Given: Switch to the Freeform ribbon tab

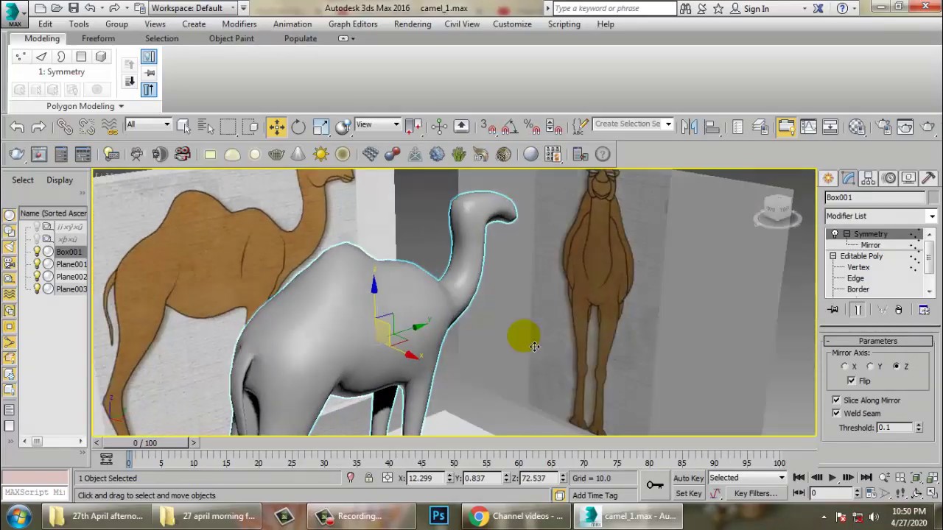Looking at the screenshot, I should pos(98,38).
